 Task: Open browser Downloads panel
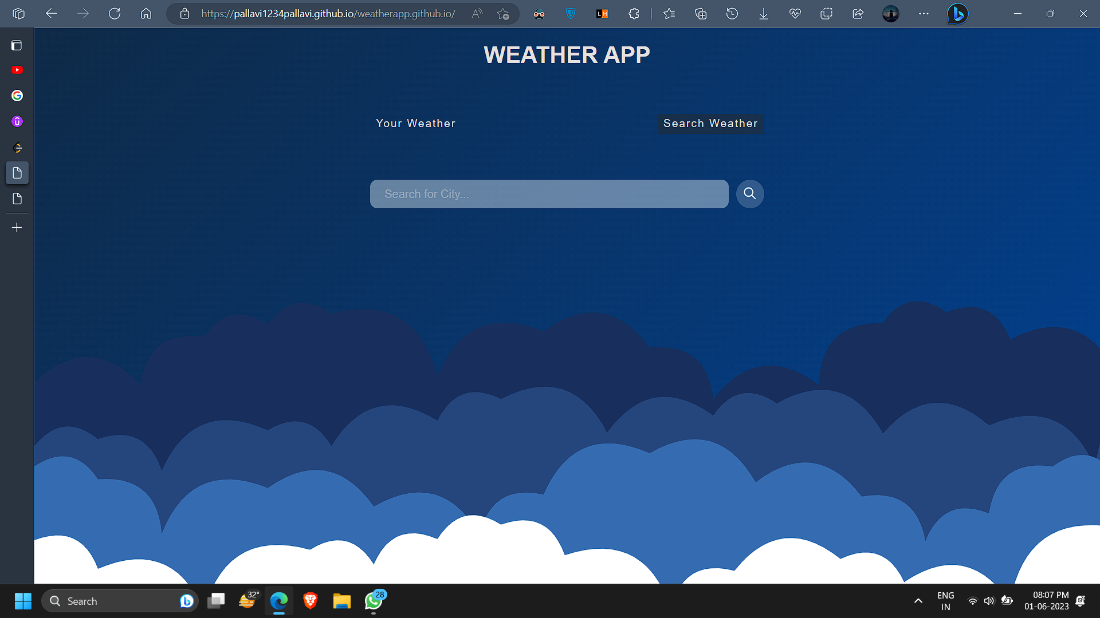tap(763, 14)
